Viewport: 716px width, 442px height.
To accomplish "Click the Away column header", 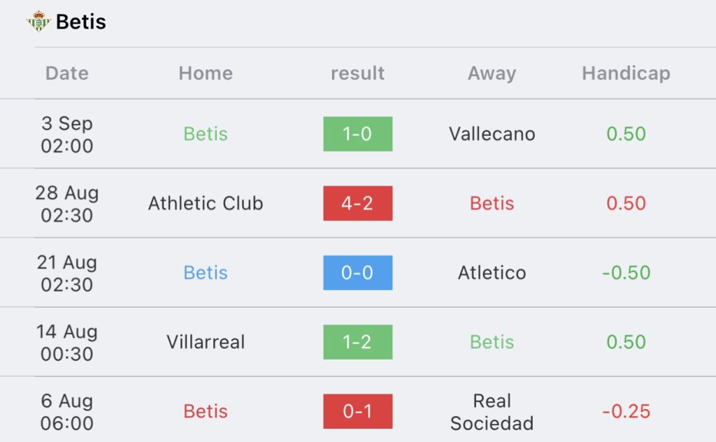I will pos(492,73).
